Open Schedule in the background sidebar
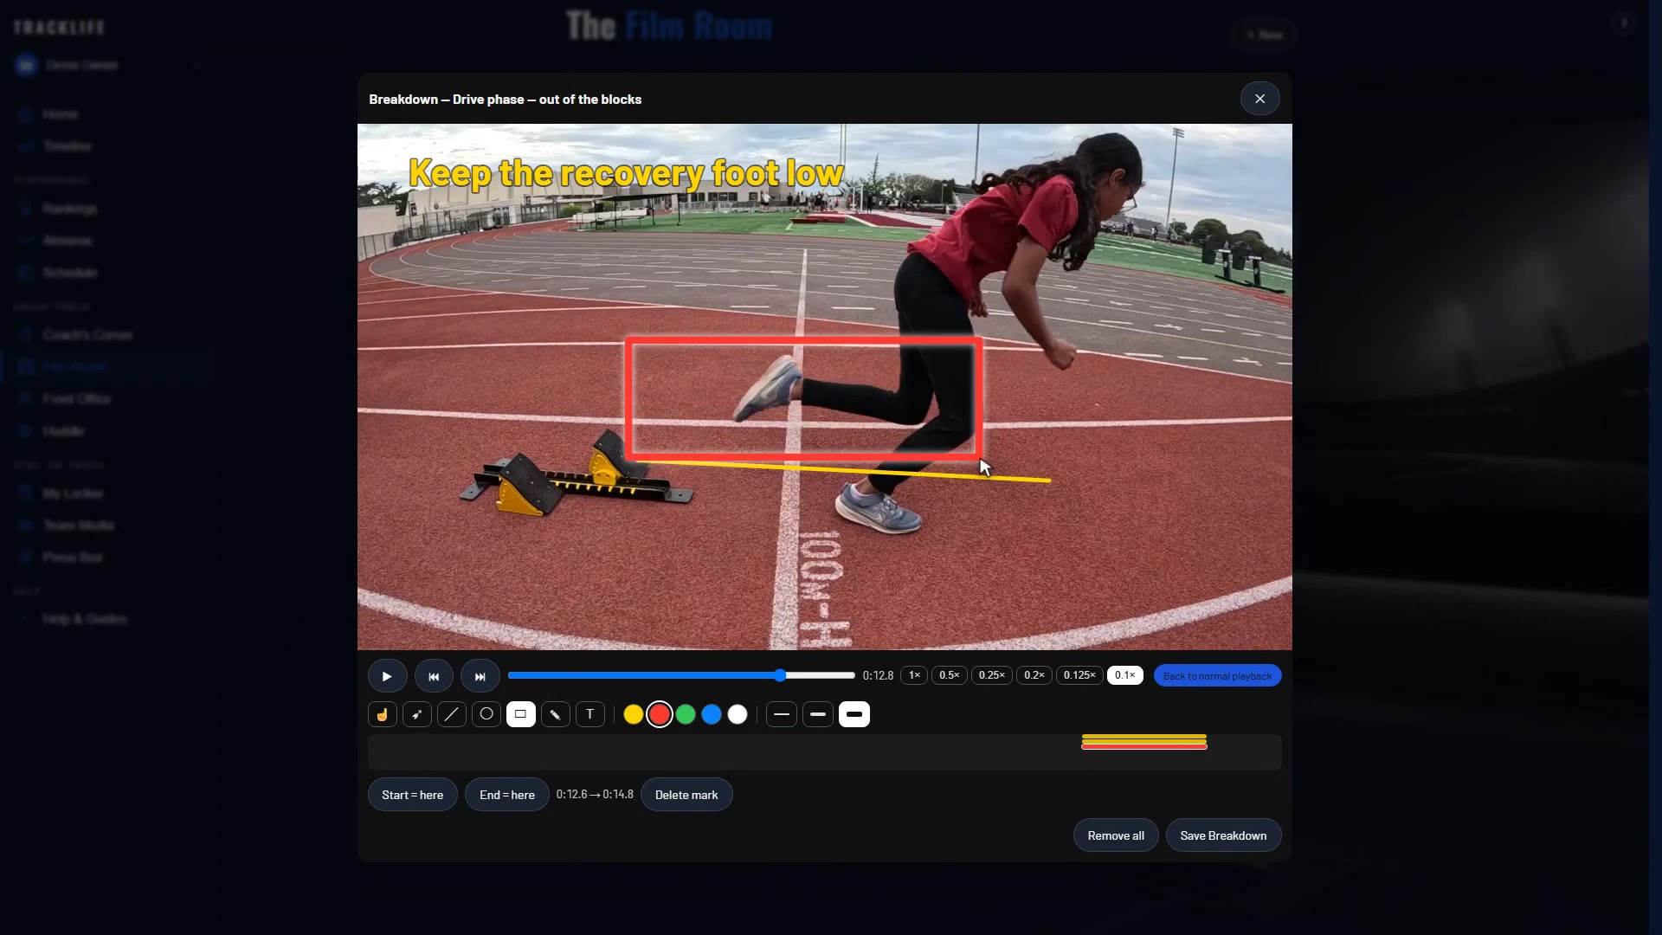Viewport: 1662px width, 935px height. coord(69,273)
